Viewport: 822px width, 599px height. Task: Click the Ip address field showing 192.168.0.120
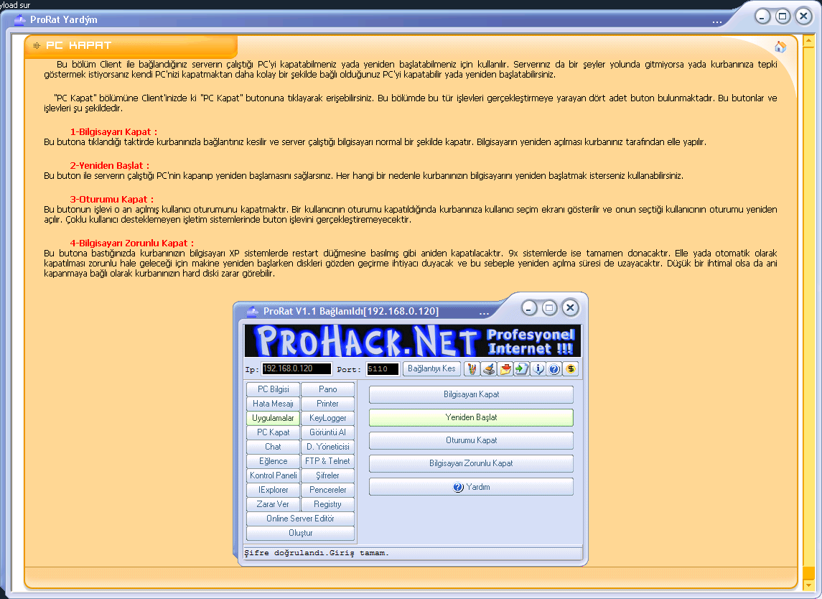[x=296, y=369]
